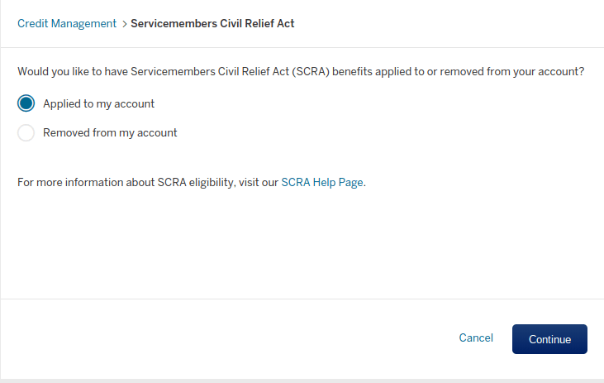Viewport: 604px width, 383px height.
Task: Click the word 'Help' in the SCRA link
Action: coord(324,182)
